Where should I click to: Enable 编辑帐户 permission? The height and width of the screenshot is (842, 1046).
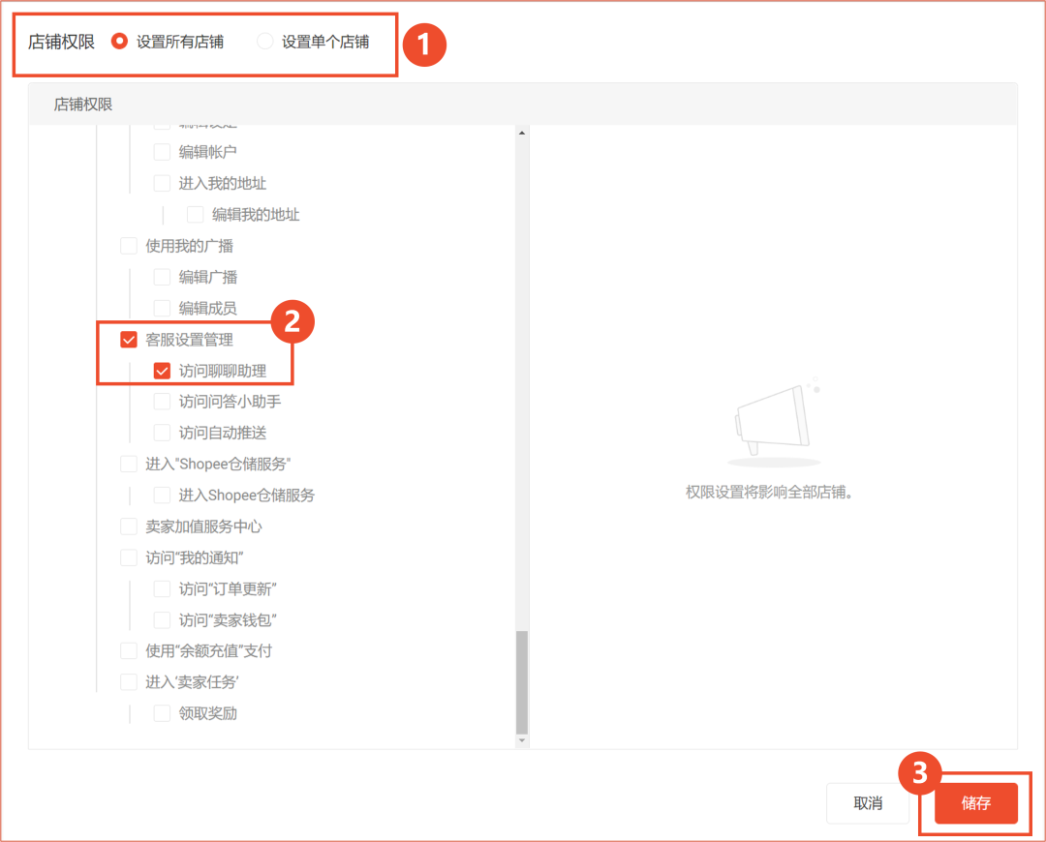pyautogui.click(x=163, y=151)
